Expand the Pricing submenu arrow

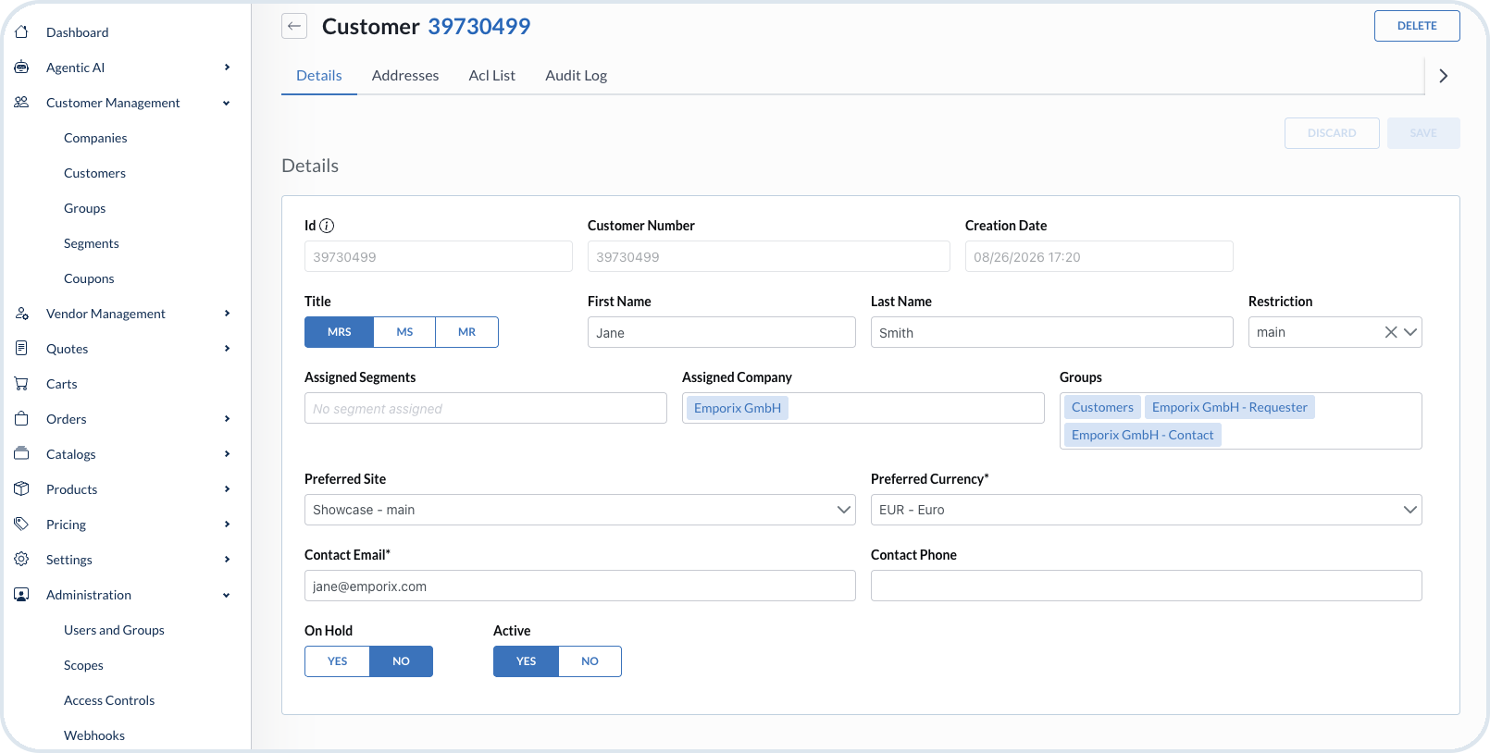click(227, 525)
